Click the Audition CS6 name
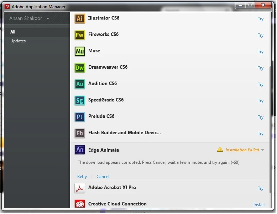The width and height of the screenshot is (277, 214). [103, 83]
